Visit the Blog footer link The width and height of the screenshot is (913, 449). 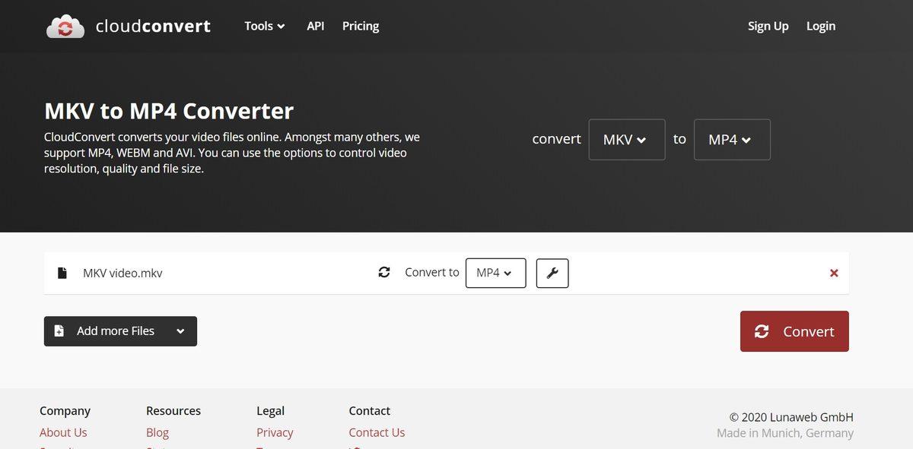coord(157,432)
